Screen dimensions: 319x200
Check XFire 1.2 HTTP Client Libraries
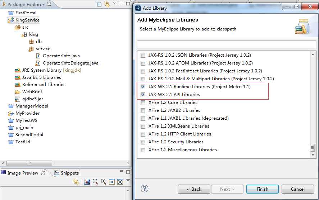(x=143, y=134)
